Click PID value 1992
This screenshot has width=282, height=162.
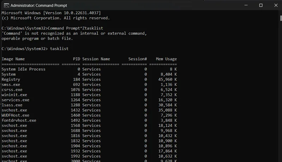75,156
